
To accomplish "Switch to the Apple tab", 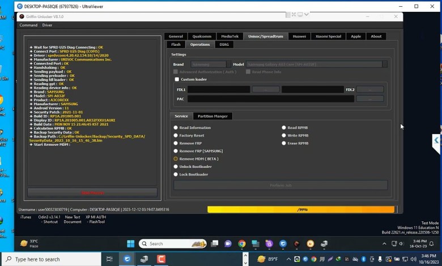I will [x=356, y=36].
